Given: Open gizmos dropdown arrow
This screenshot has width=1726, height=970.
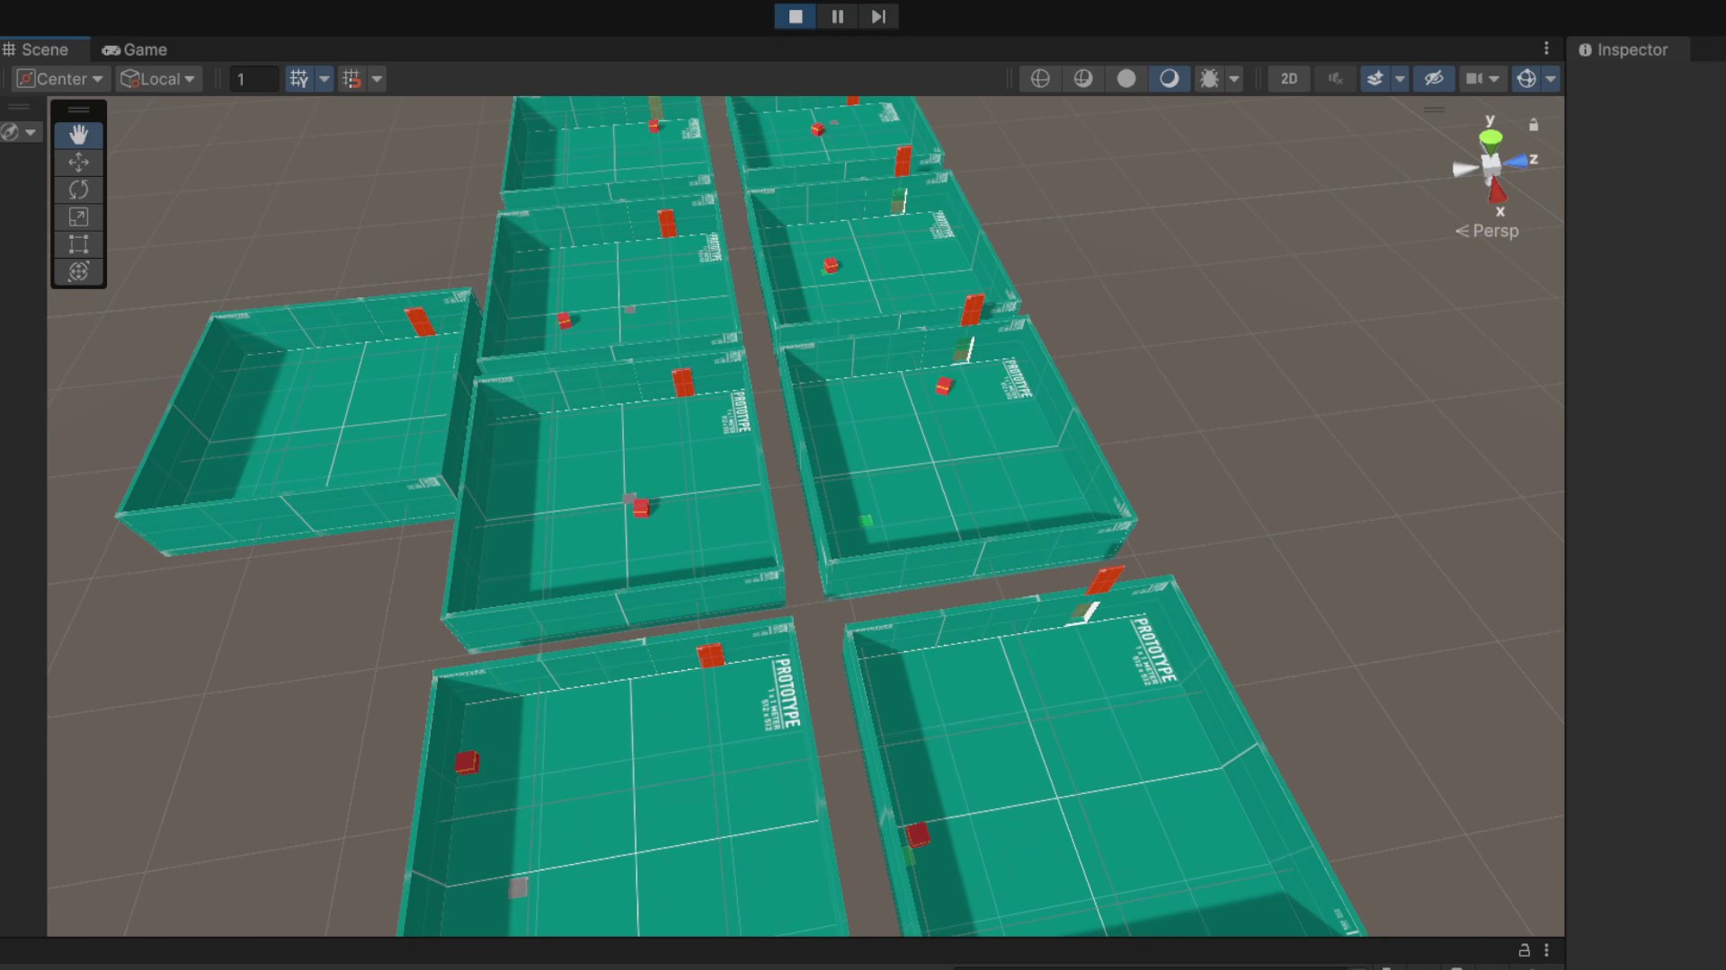Looking at the screenshot, I should [1551, 79].
